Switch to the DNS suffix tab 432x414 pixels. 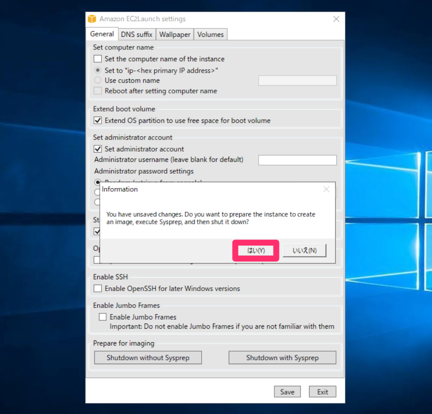click(x=137, y=34)
